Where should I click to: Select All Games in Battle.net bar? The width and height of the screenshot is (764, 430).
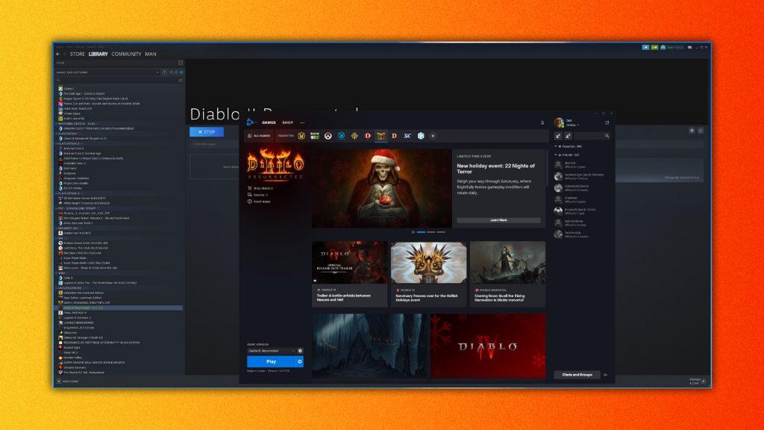pyautogui.click(x=259, y=136)
